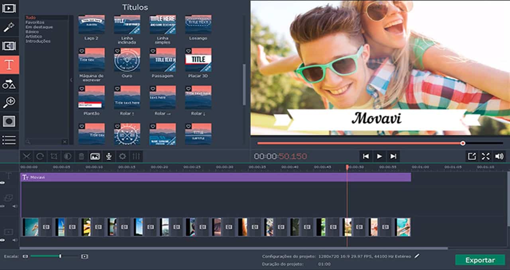Open the media import tab icon
The width and height of the screenshot is (510, 270).
[x=9, y=8]
